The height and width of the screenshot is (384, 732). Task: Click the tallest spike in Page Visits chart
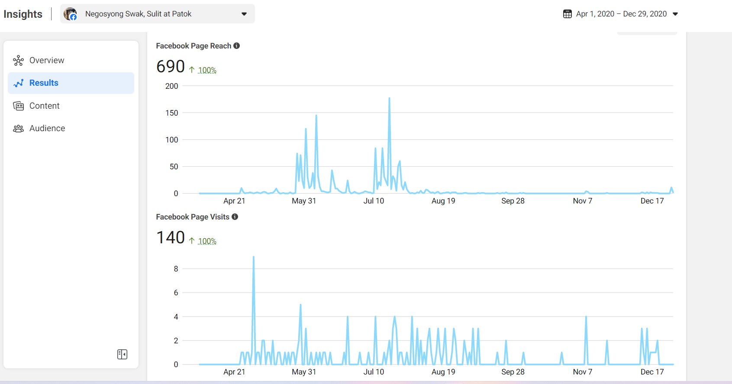click(253, 257)
